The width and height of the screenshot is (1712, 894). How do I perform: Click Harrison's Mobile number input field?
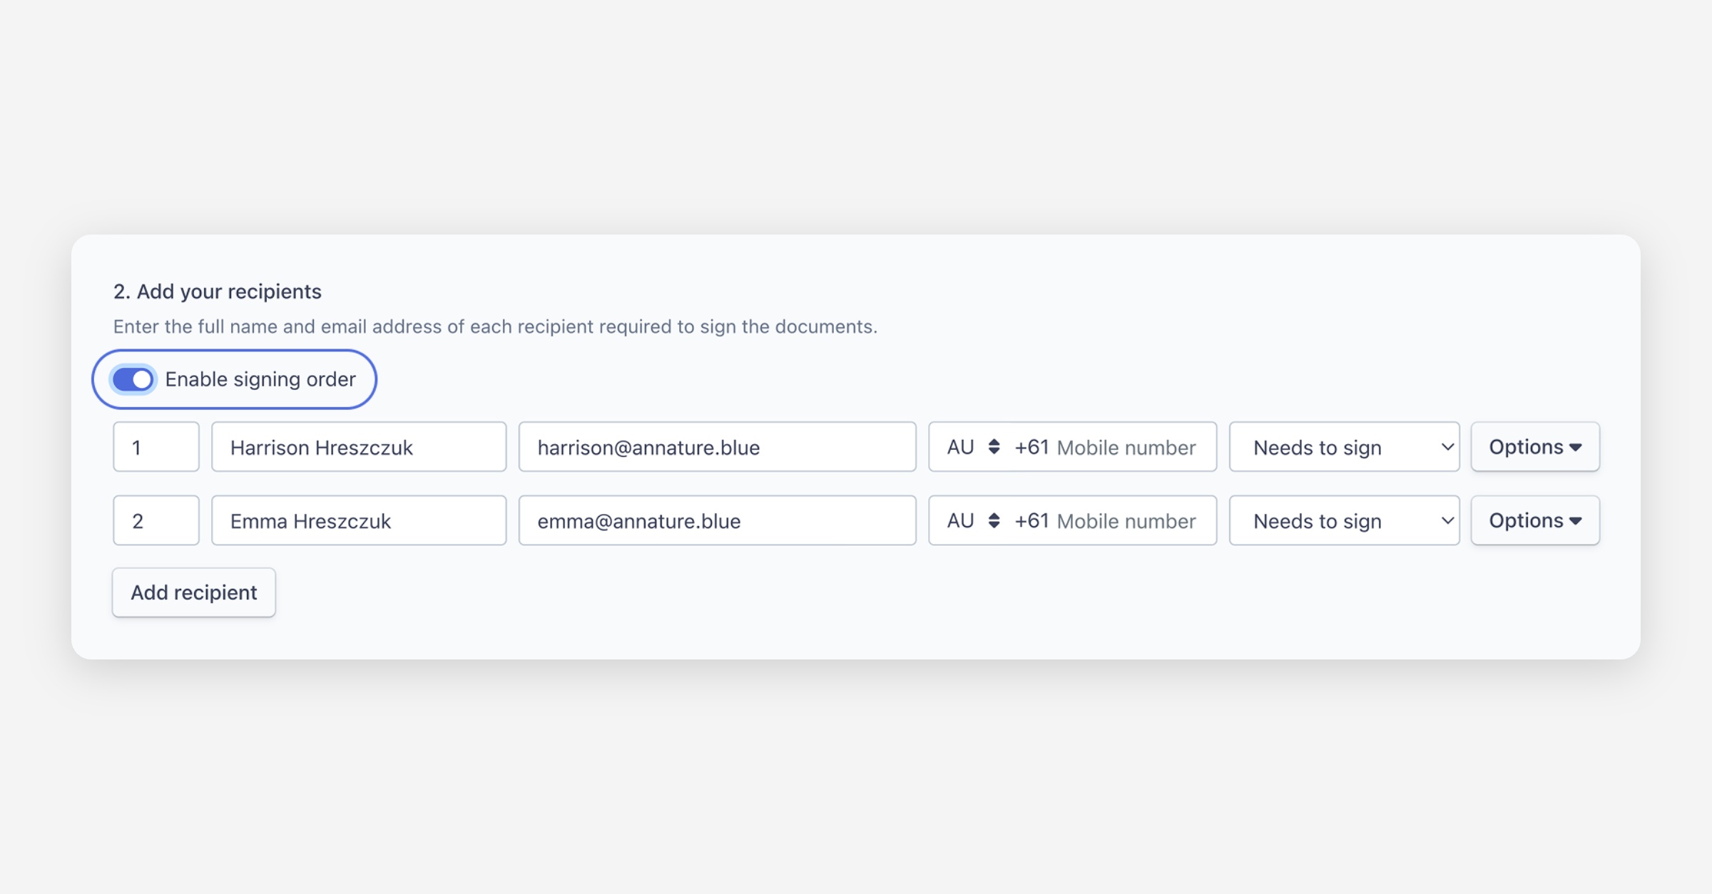[x=1127, y=447]
